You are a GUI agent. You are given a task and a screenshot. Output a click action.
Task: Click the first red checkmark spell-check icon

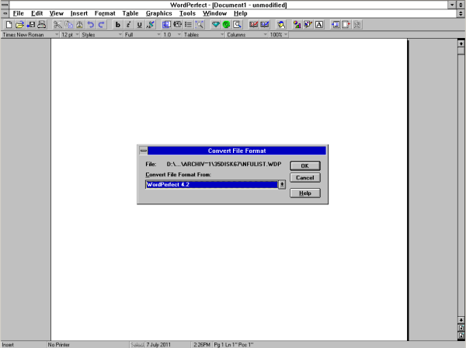[253, 25]
